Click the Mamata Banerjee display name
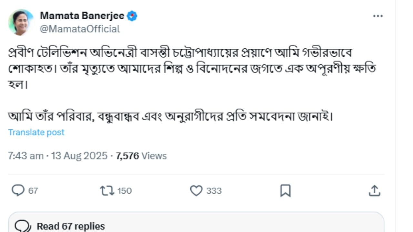This screenshot has width=413, height=232. pos(82,15)
